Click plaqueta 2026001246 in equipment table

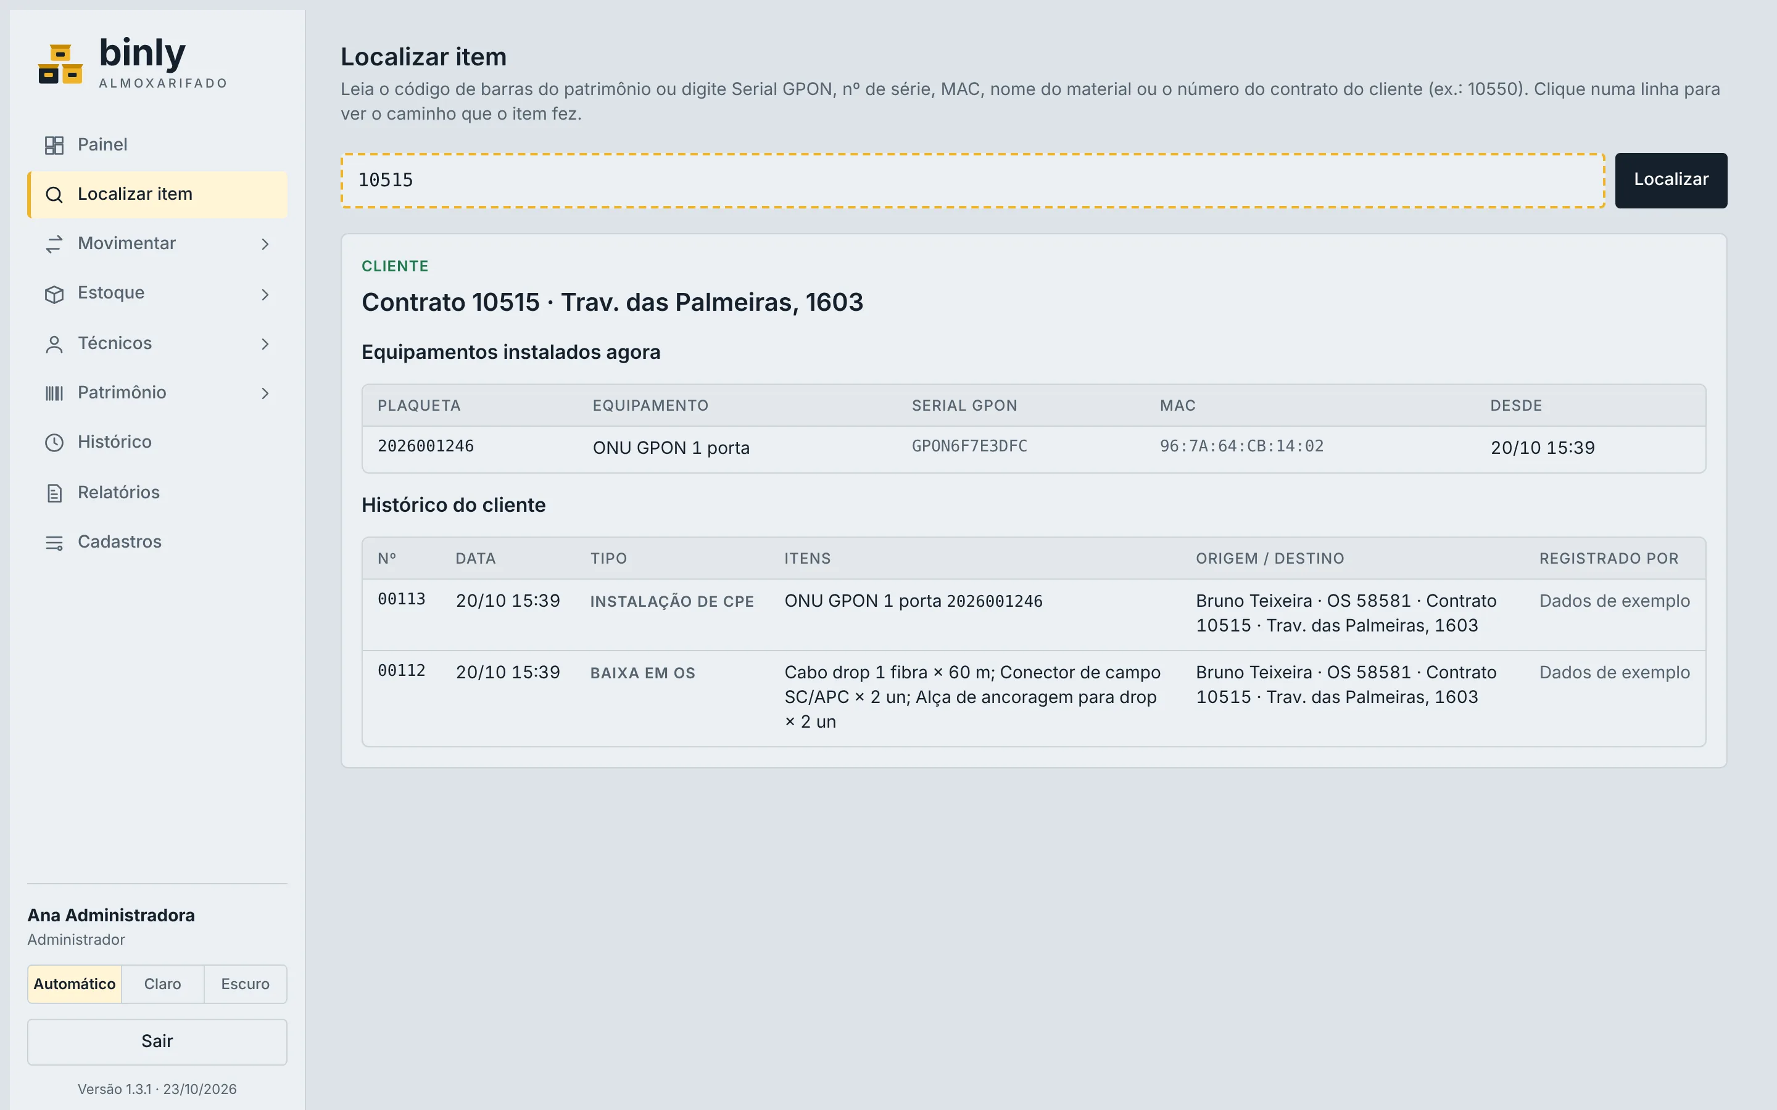425,446
